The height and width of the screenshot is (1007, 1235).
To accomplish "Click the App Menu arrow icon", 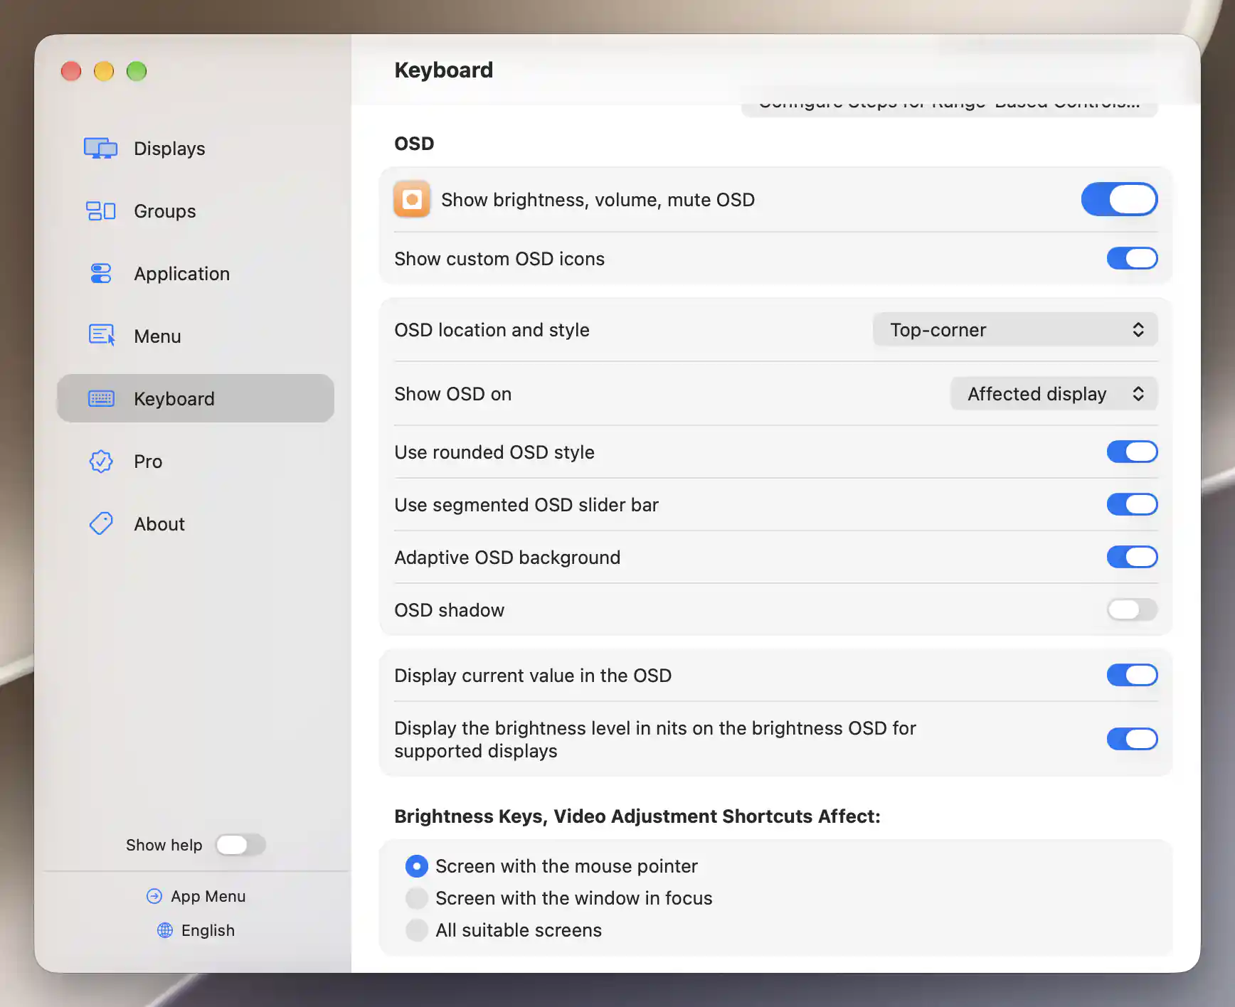I will pyautogui.click(x=154, y=896).
